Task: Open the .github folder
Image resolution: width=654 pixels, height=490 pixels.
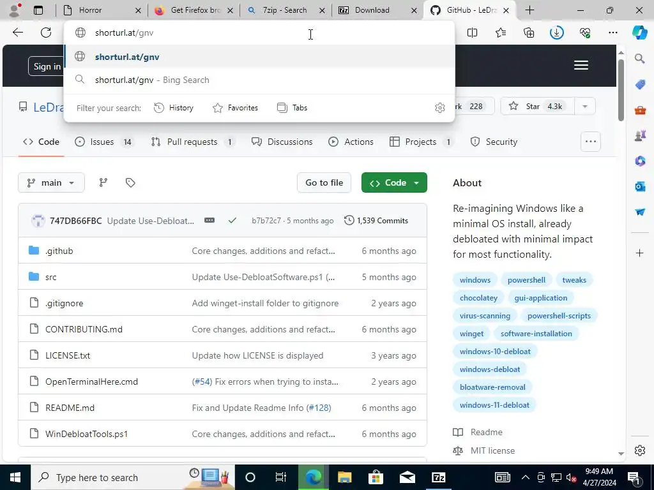Action: (59, 251)
